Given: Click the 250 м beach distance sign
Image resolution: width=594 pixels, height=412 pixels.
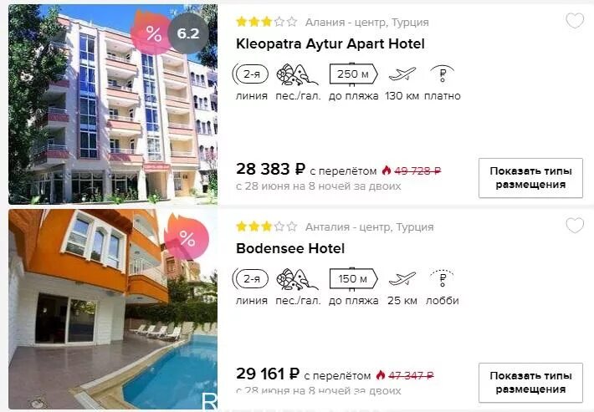Looking at the screenshot, I should pos(353,74).
